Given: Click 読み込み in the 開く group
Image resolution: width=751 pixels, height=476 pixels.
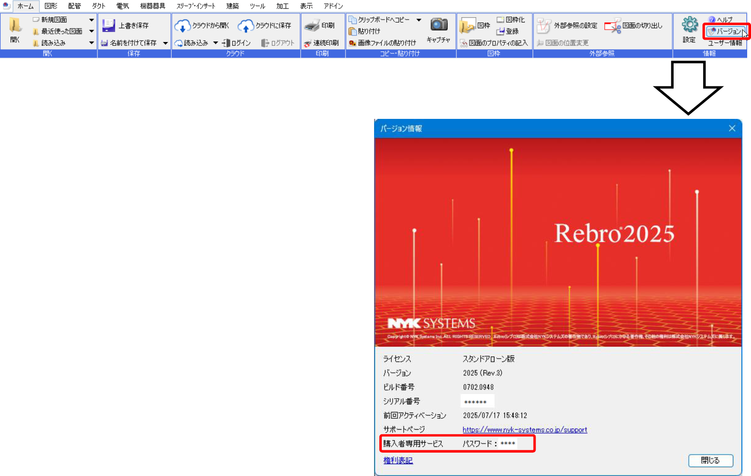Looking at the screenshot, I should point(49,43).
